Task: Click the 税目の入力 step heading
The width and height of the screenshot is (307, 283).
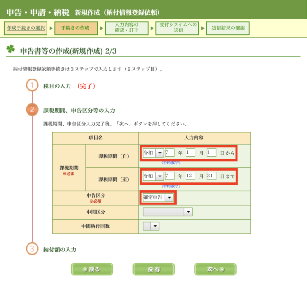Action: click(x=57, y=86)
